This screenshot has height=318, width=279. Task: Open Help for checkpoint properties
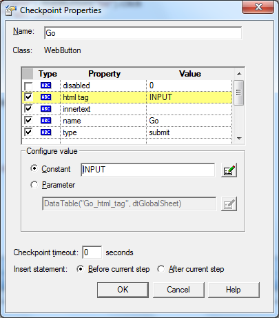[234, 290]
